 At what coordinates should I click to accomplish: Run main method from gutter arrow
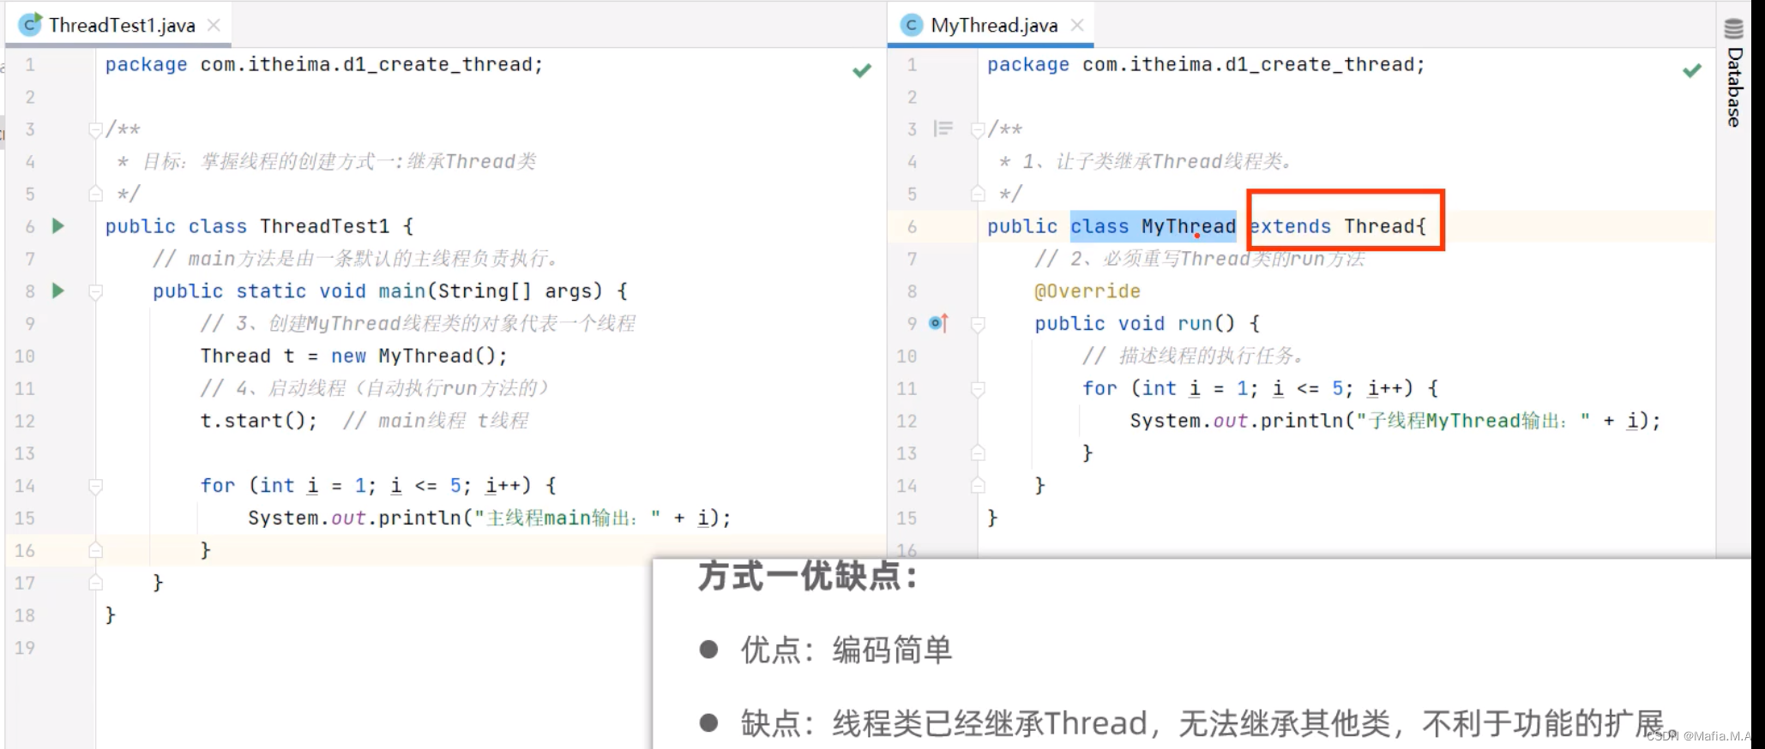pyautogui.click(x=58, y=291)
